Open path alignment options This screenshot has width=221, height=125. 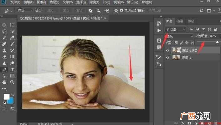coord(99,11)
